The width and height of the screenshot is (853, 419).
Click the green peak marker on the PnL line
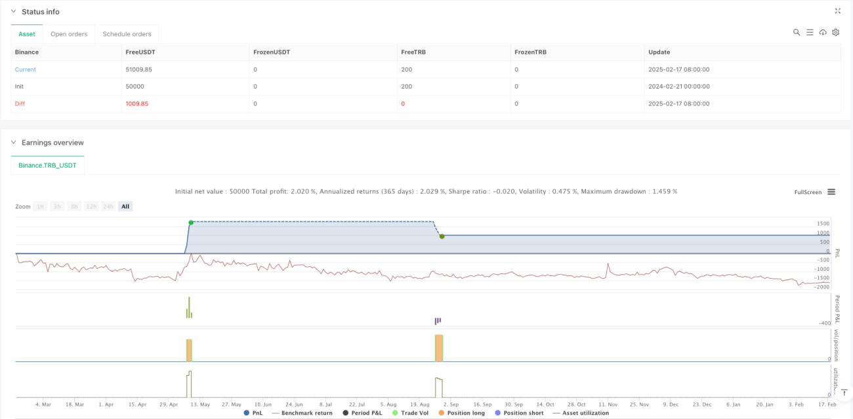click(190, 222)
